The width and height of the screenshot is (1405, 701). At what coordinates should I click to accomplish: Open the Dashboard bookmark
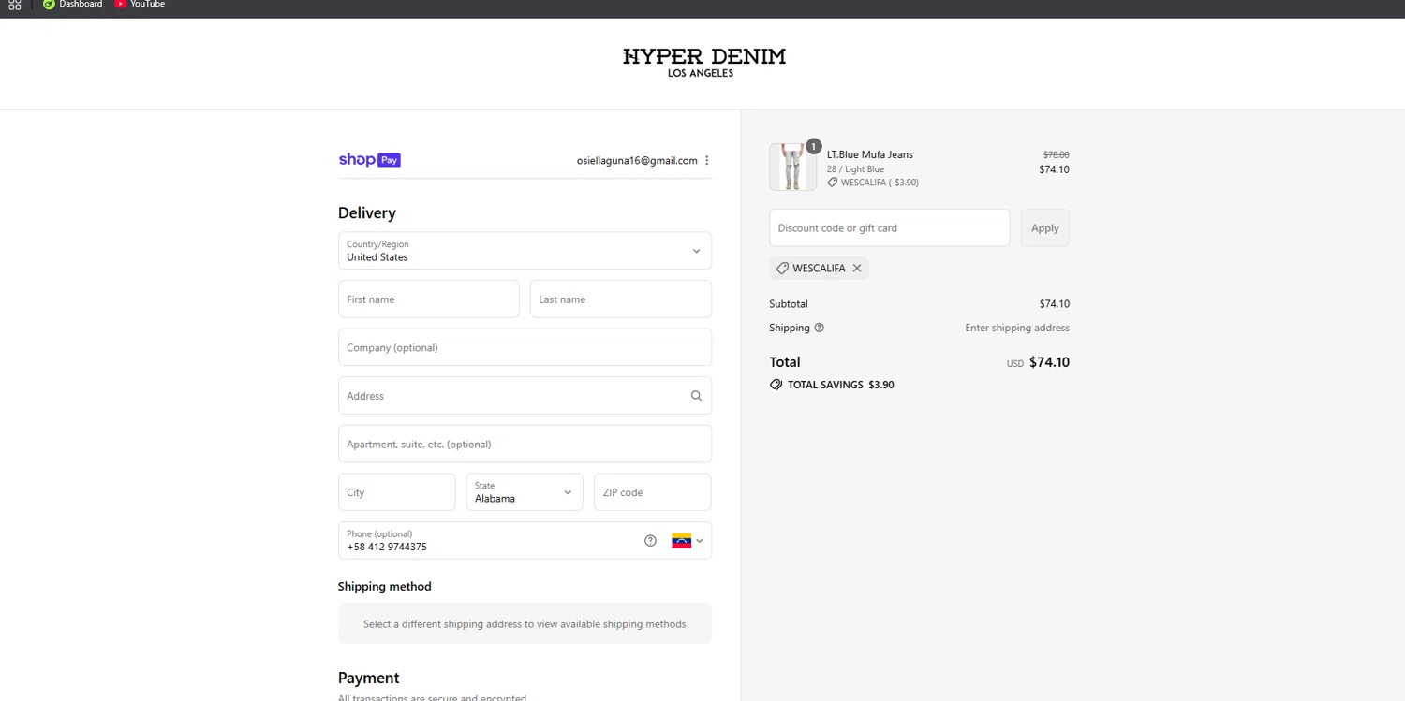click(73, 5)
